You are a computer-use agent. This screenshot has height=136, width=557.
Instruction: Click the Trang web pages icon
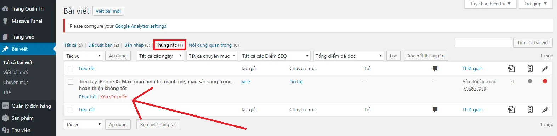point(5,37)
